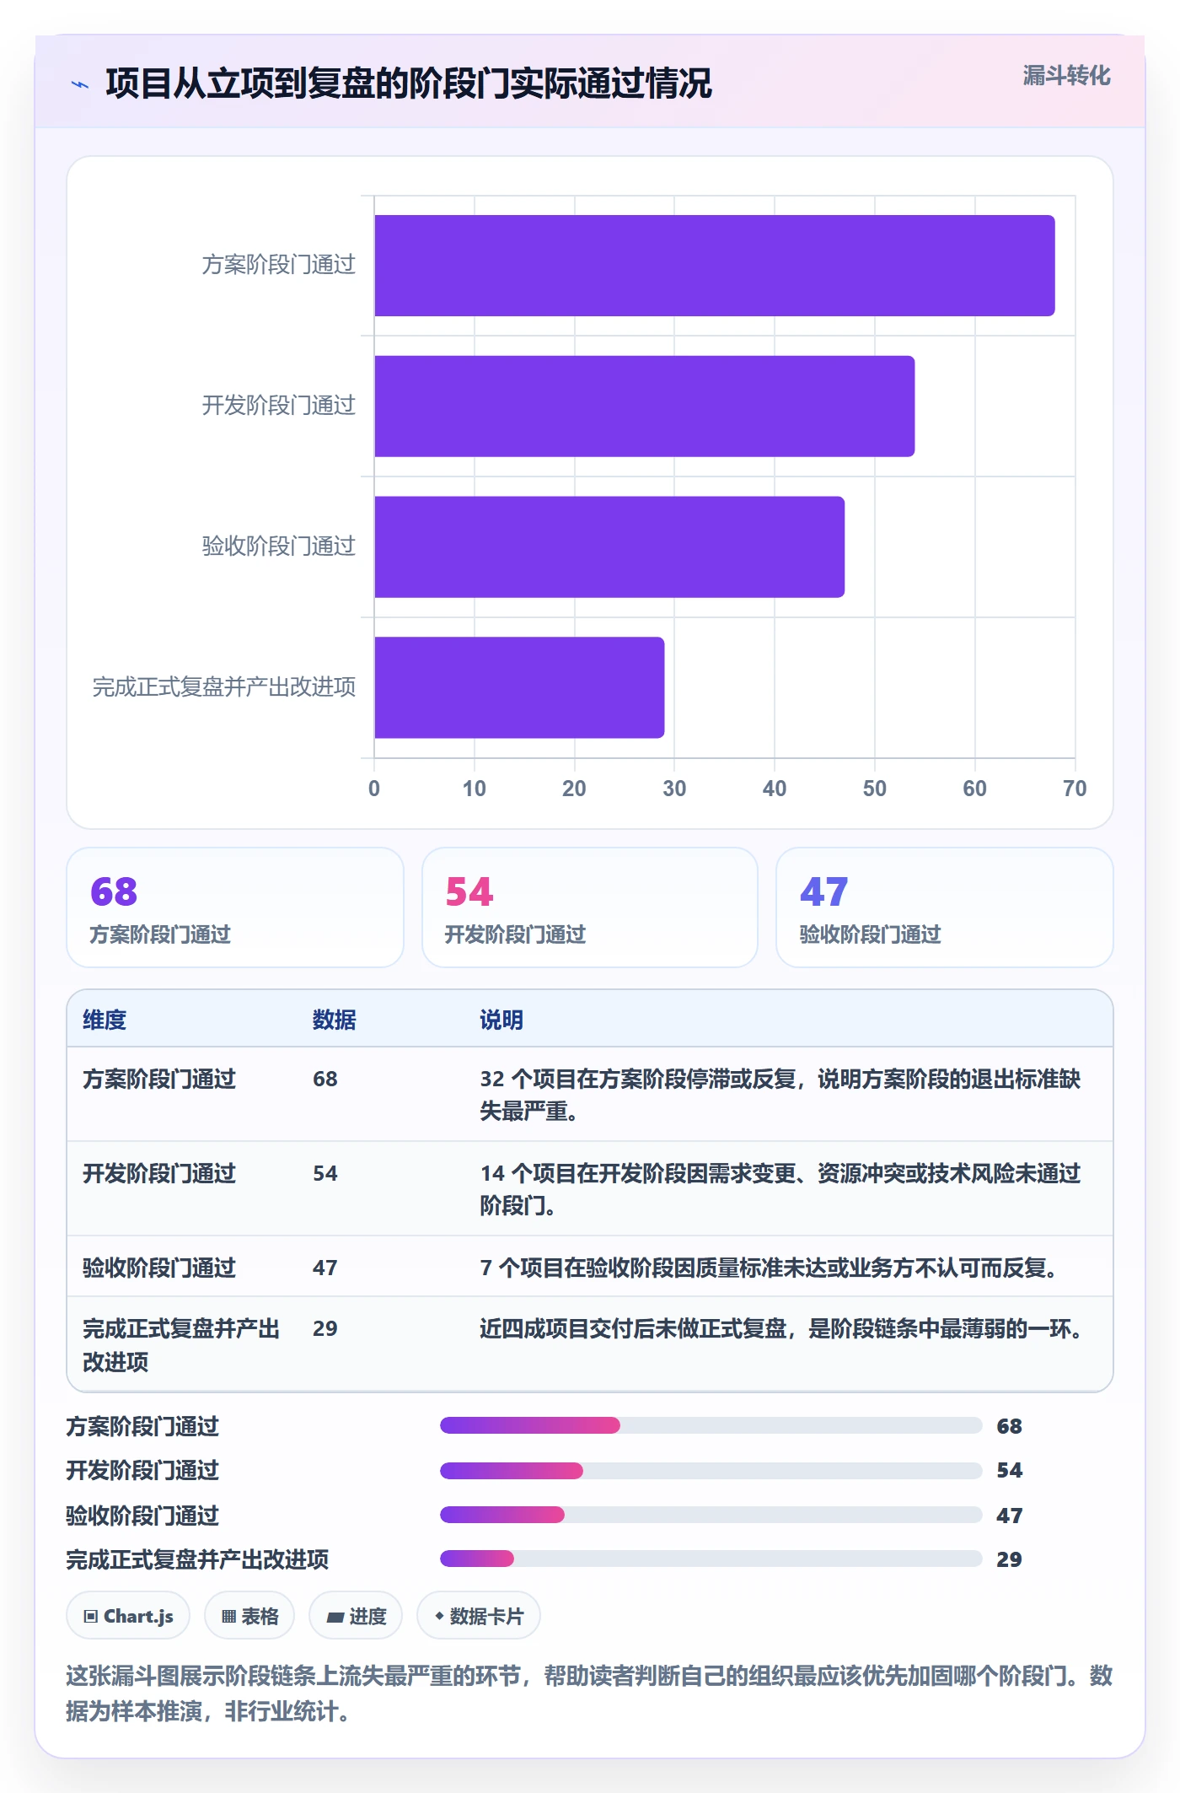Open the stat card showing 68
This screenshot has height=1793, width=1180.
[235, 907]
